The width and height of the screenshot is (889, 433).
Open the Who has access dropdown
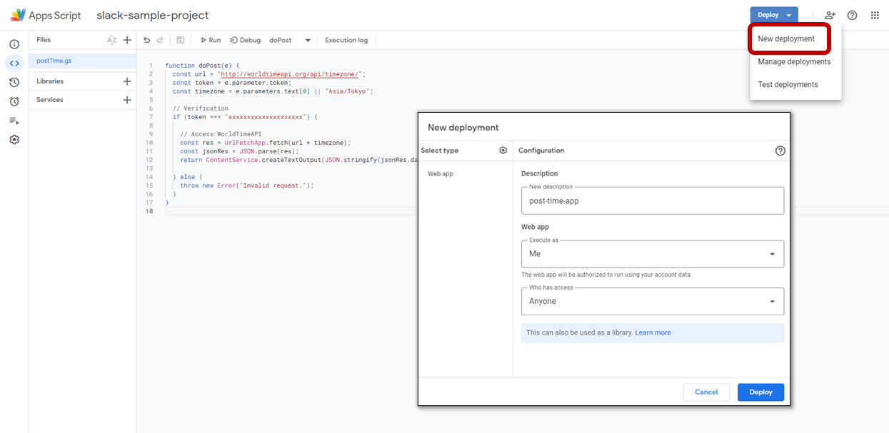[771, 301]
